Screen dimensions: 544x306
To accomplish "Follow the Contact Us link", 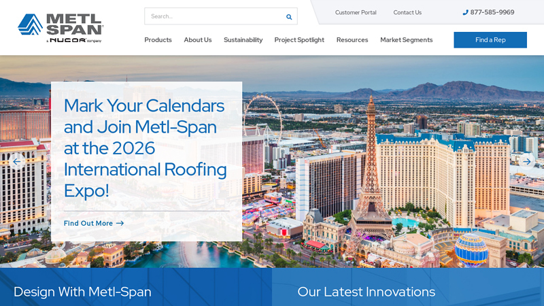I will [407, 12].
